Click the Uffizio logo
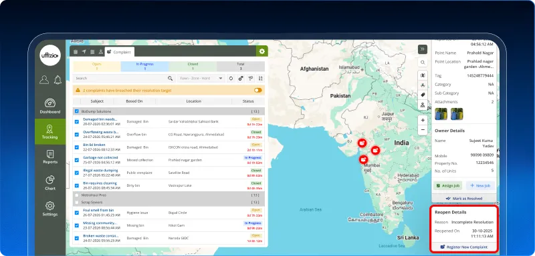The height and width of the screenshot is (256, 535). pos(49,55)
